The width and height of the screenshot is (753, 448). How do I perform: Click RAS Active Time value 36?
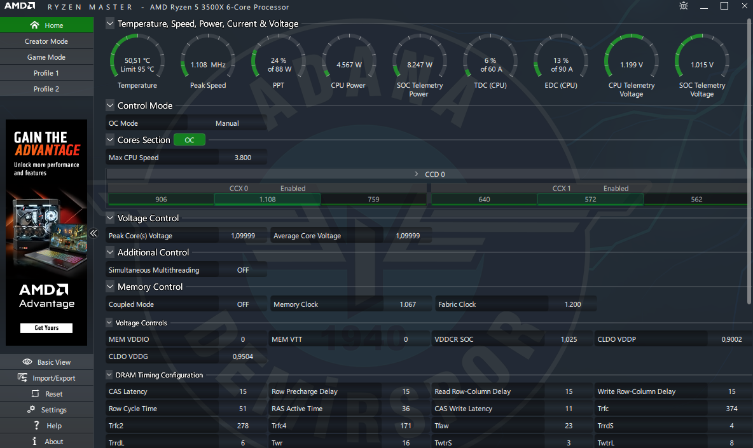click(x=406, y=409)
